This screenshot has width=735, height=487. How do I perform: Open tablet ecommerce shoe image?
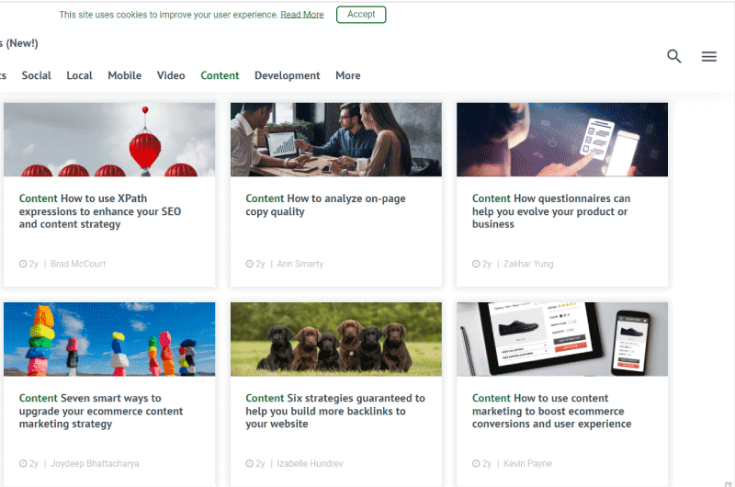coord(562,339)
